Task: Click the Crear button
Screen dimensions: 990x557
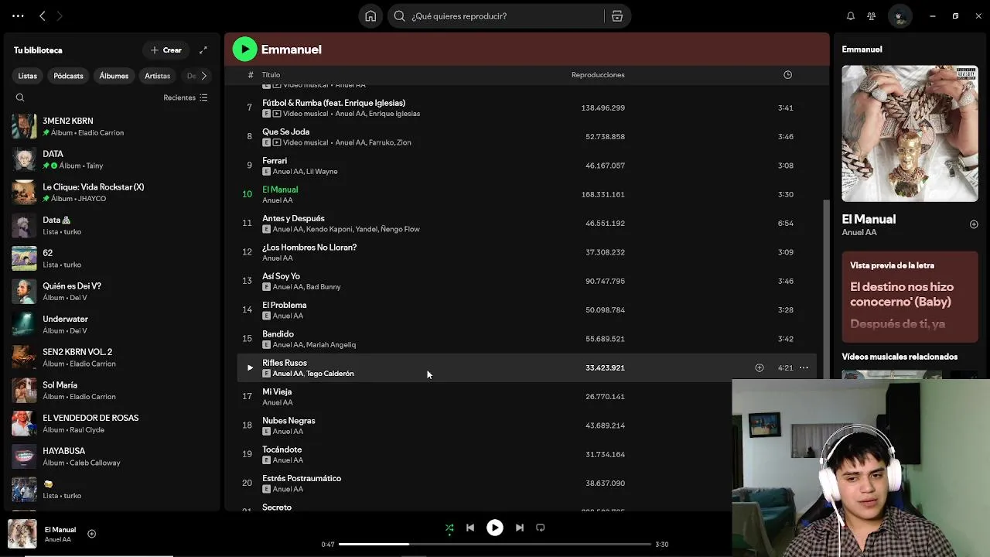Action: click(x=166, y=50)
